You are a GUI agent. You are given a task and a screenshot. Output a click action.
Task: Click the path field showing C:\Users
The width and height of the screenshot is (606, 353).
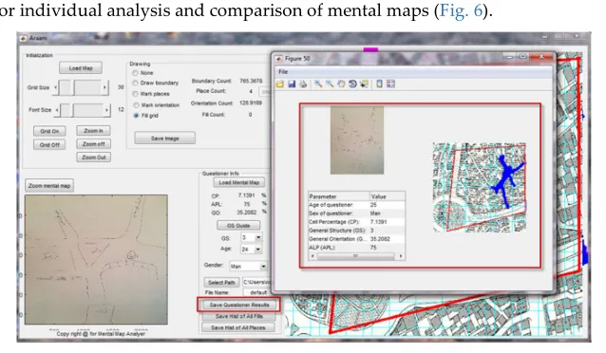coord(256,283)
